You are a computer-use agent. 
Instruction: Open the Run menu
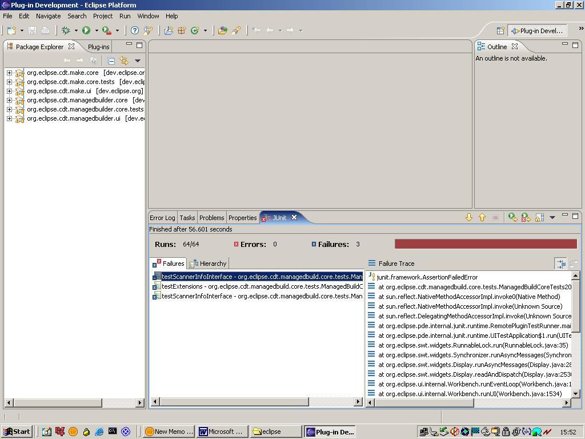125,16
